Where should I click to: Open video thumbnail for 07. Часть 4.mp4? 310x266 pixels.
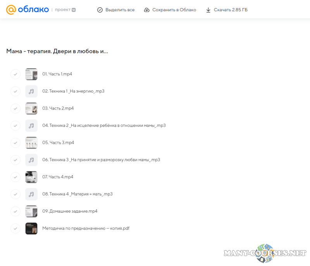[x=31, y=177]
